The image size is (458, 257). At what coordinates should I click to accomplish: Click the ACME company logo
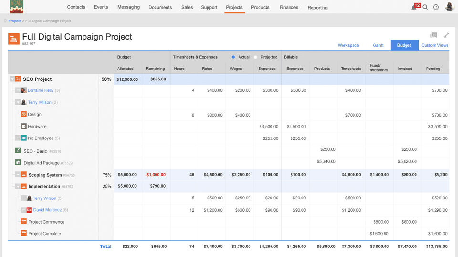coord(16,7)
